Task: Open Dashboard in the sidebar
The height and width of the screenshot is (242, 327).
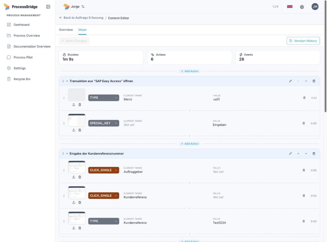Action: (x=22, y=25)
